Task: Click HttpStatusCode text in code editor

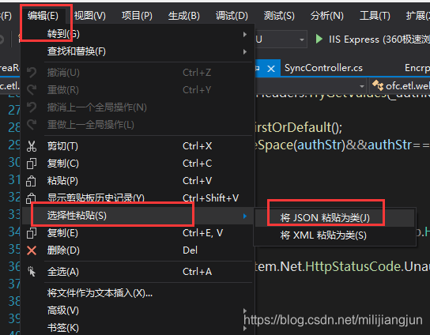Action: [x=353, y=266]
